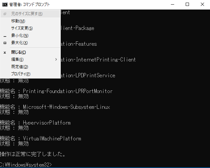Click the 操作は正常に完了しました。 message

tap(33, 154)
